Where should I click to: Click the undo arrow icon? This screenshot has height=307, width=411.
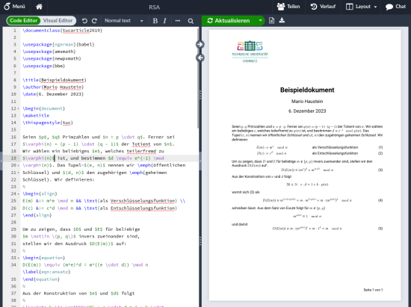(x=84, y=21)
